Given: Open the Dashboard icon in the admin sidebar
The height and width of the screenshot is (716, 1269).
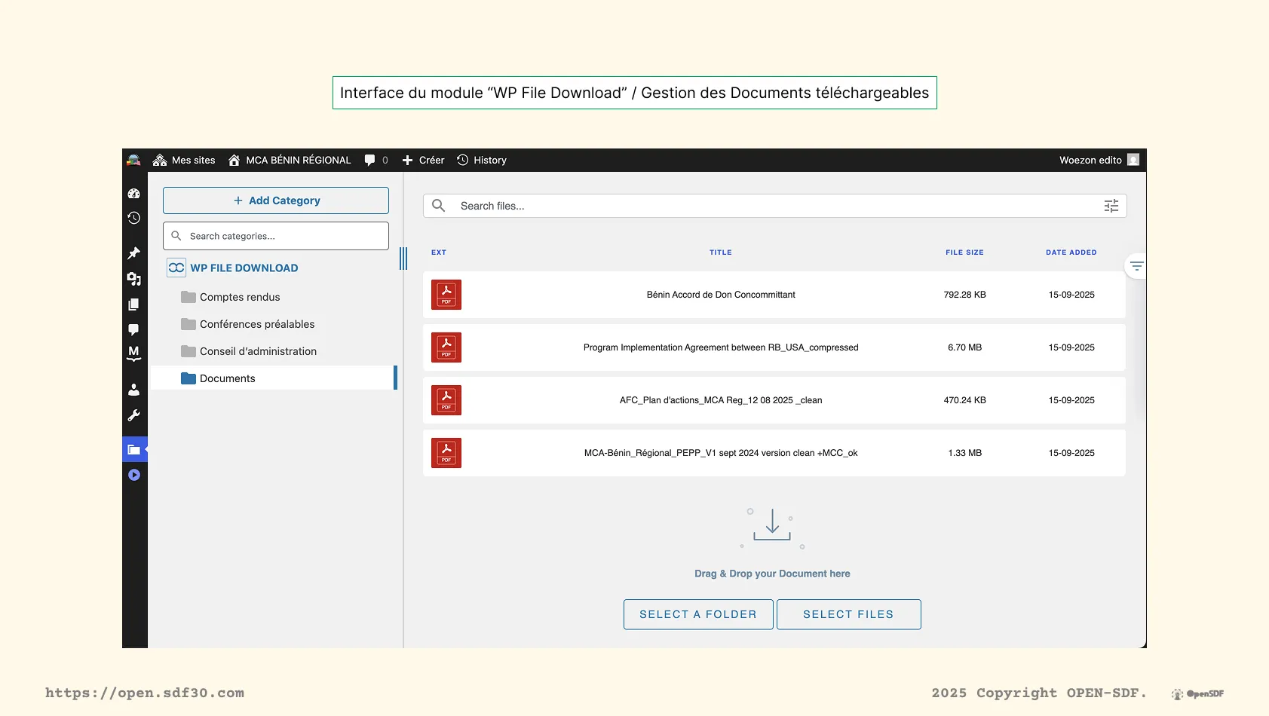Looking at the screenshot, I should tap(134, 194).
